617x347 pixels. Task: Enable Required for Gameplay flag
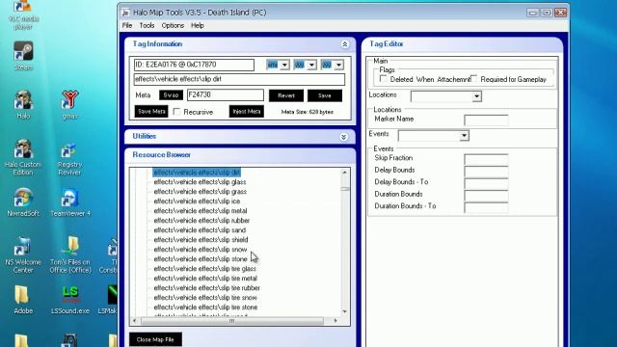point(474,78)
